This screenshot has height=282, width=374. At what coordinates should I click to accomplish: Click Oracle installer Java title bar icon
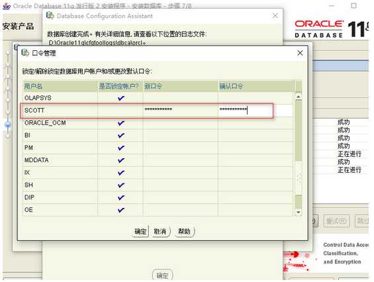pyautogui.click(x=7, y=6)
